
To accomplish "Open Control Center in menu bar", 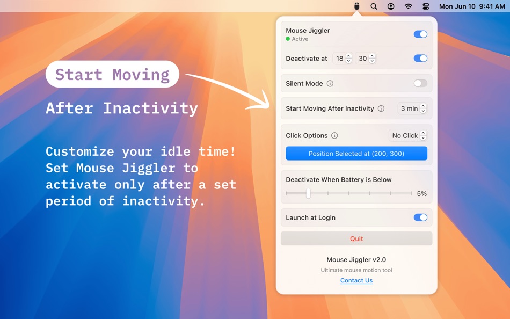I will coord(426,6).
